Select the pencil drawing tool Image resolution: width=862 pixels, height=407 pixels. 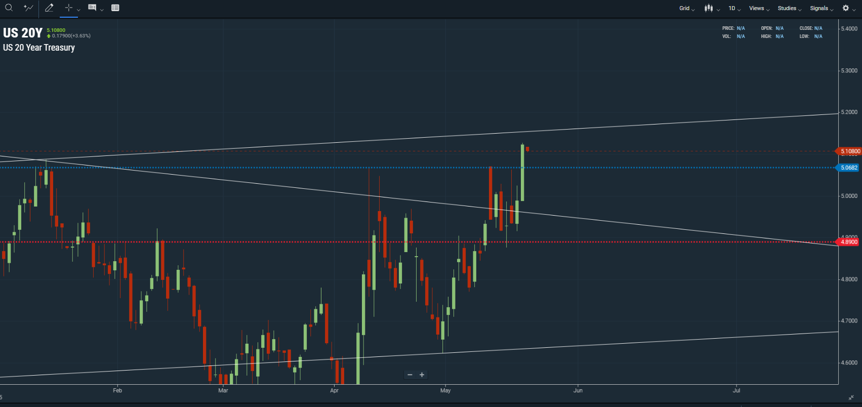pyautogui.click(x=49, y=8)
